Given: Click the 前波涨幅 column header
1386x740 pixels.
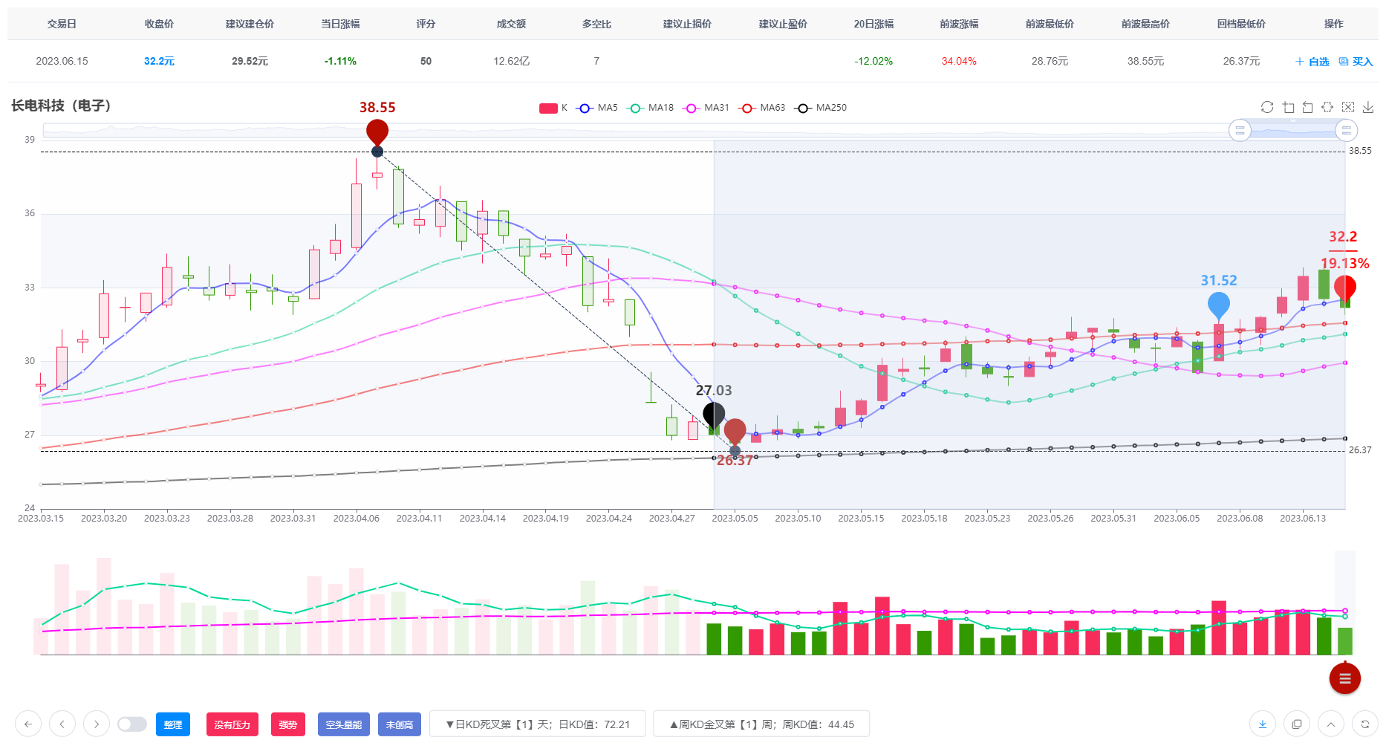Looking at the screenshot, I should point(959,24).
